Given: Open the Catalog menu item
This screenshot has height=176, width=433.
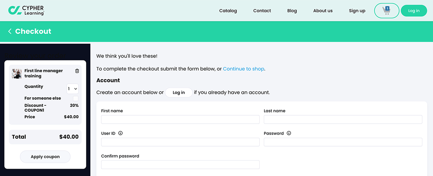Looking at the screenshot, I should [228, 11].
